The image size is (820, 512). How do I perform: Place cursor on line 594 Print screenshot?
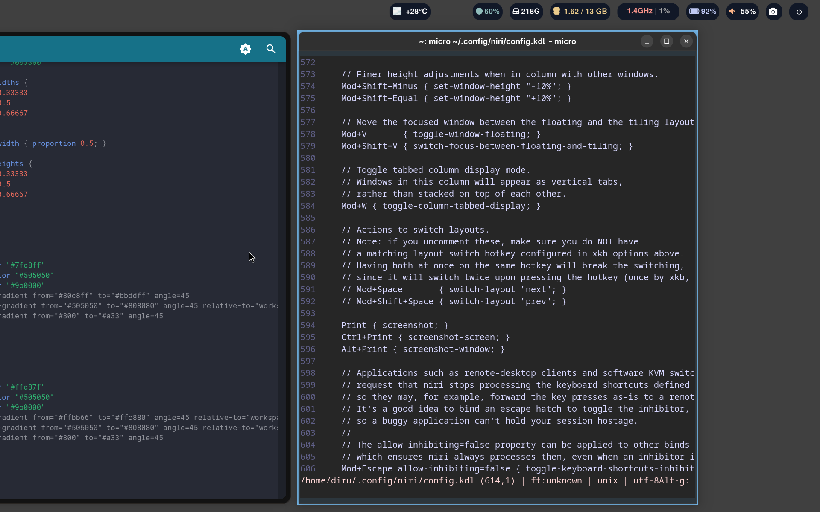point(394,326)
